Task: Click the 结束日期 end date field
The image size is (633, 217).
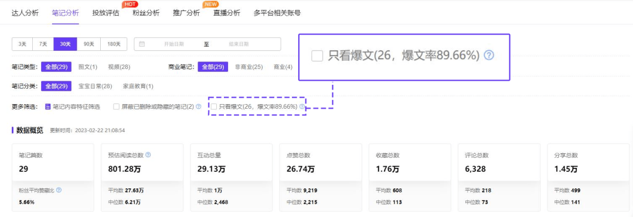Action: [x=239, y=44]
